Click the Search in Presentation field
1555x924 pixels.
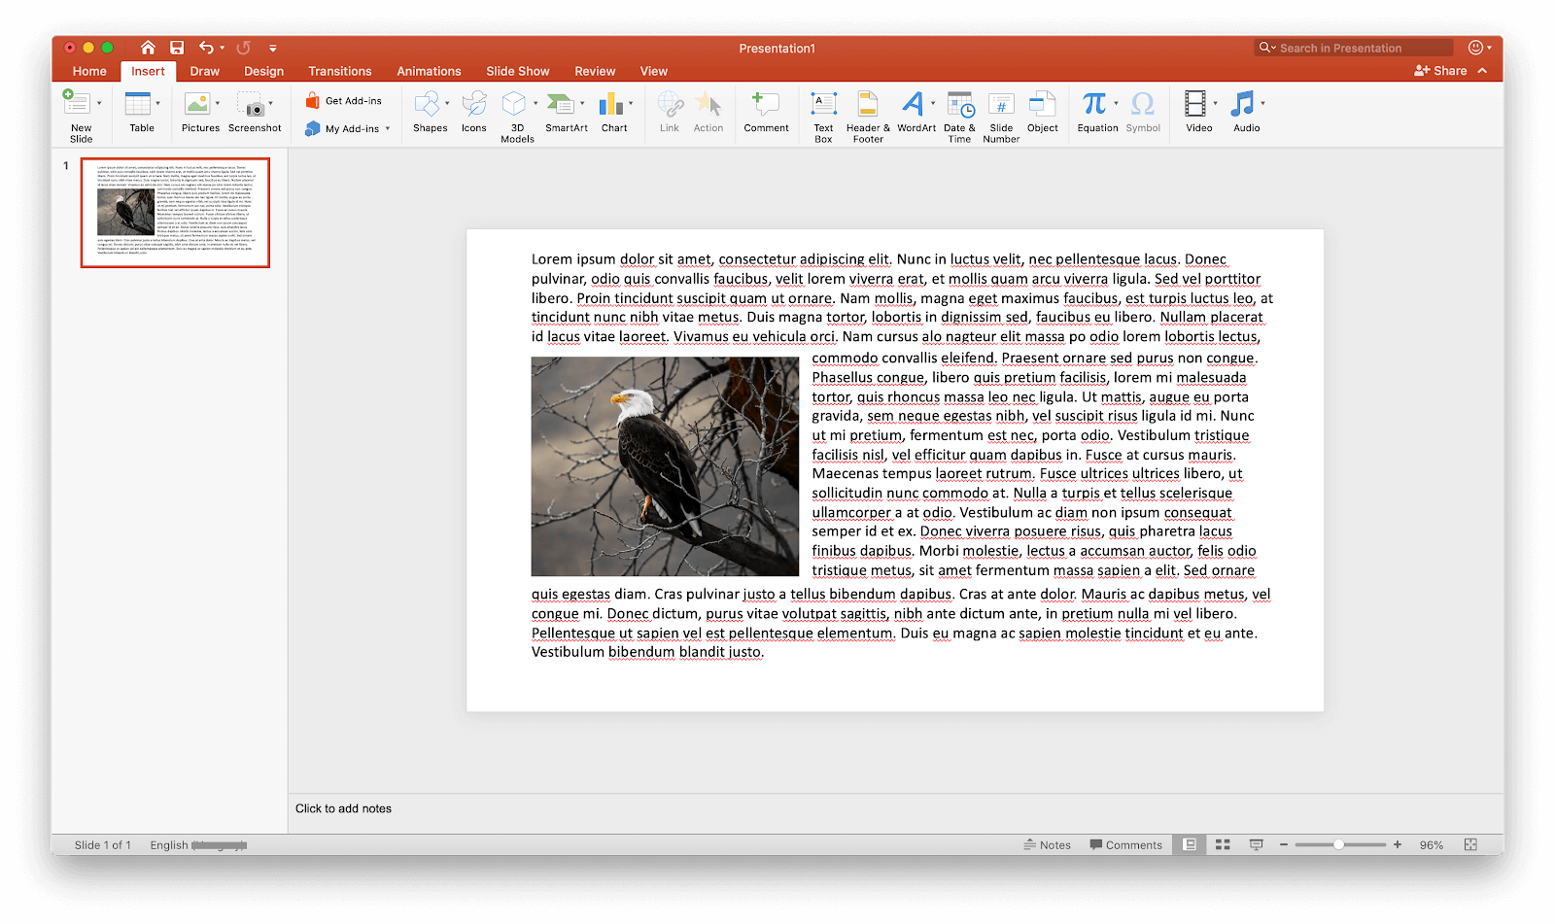1354,48
